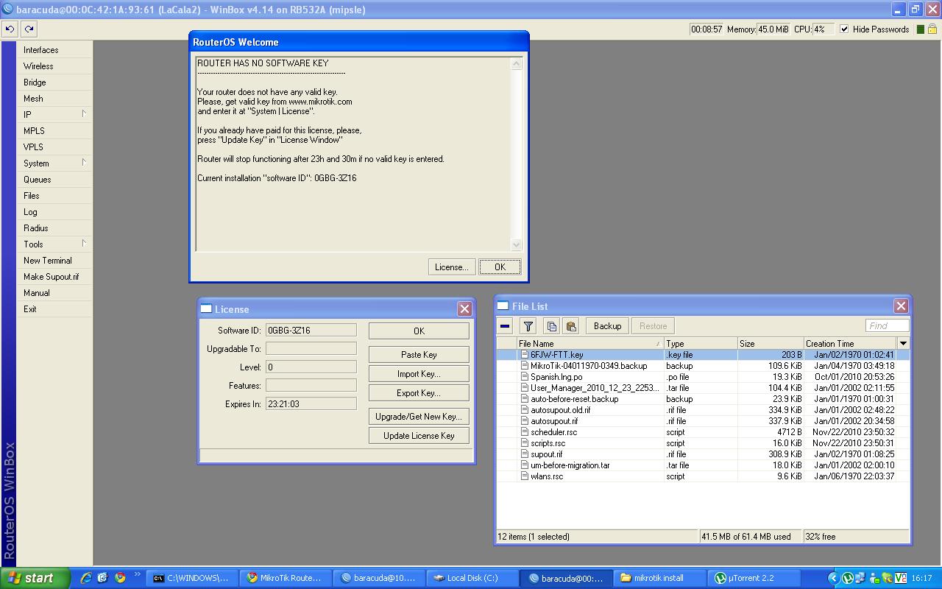Paste using the File List clipboard icon

click(x=570, y=326)
